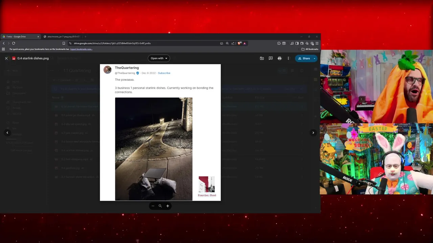Open the music note playlist icon

point(292,43)
